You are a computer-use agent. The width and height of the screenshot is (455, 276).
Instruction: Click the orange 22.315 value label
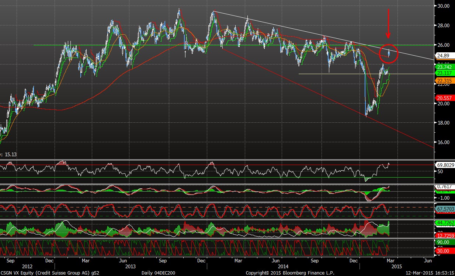pos(444,81)
